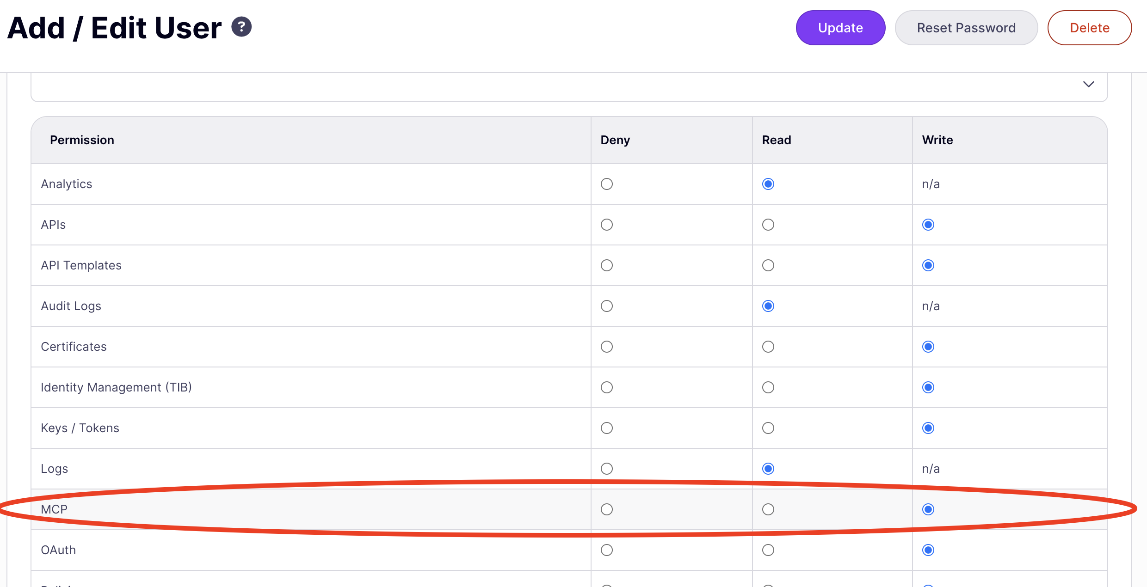Click the Keys / Tokens label
Image resolution: width=1147 pixels, height=587 pixels.
(x=80, y=428)
